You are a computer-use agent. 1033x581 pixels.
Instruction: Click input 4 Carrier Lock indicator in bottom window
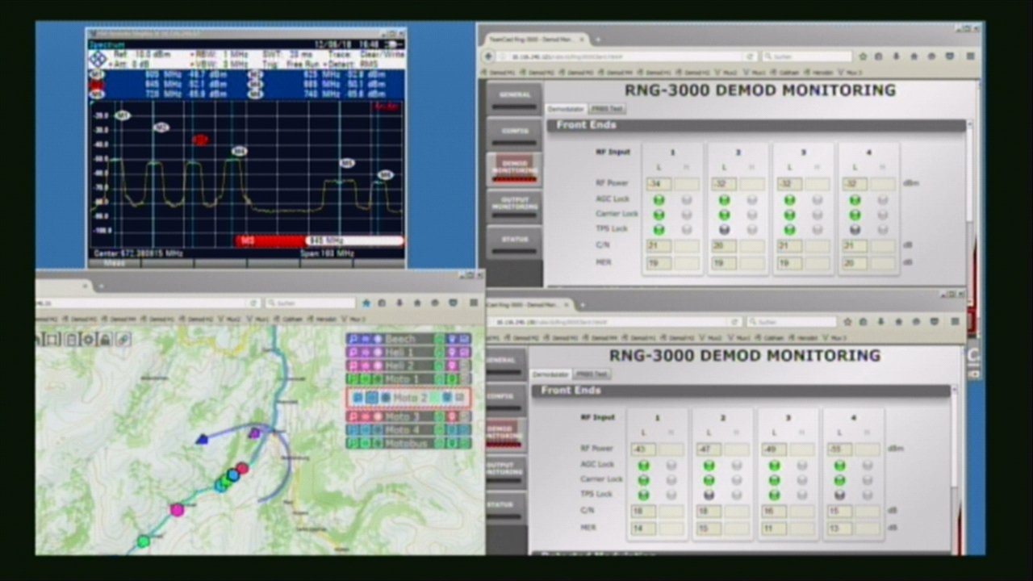pyautogui.click(x=839, y=480)
